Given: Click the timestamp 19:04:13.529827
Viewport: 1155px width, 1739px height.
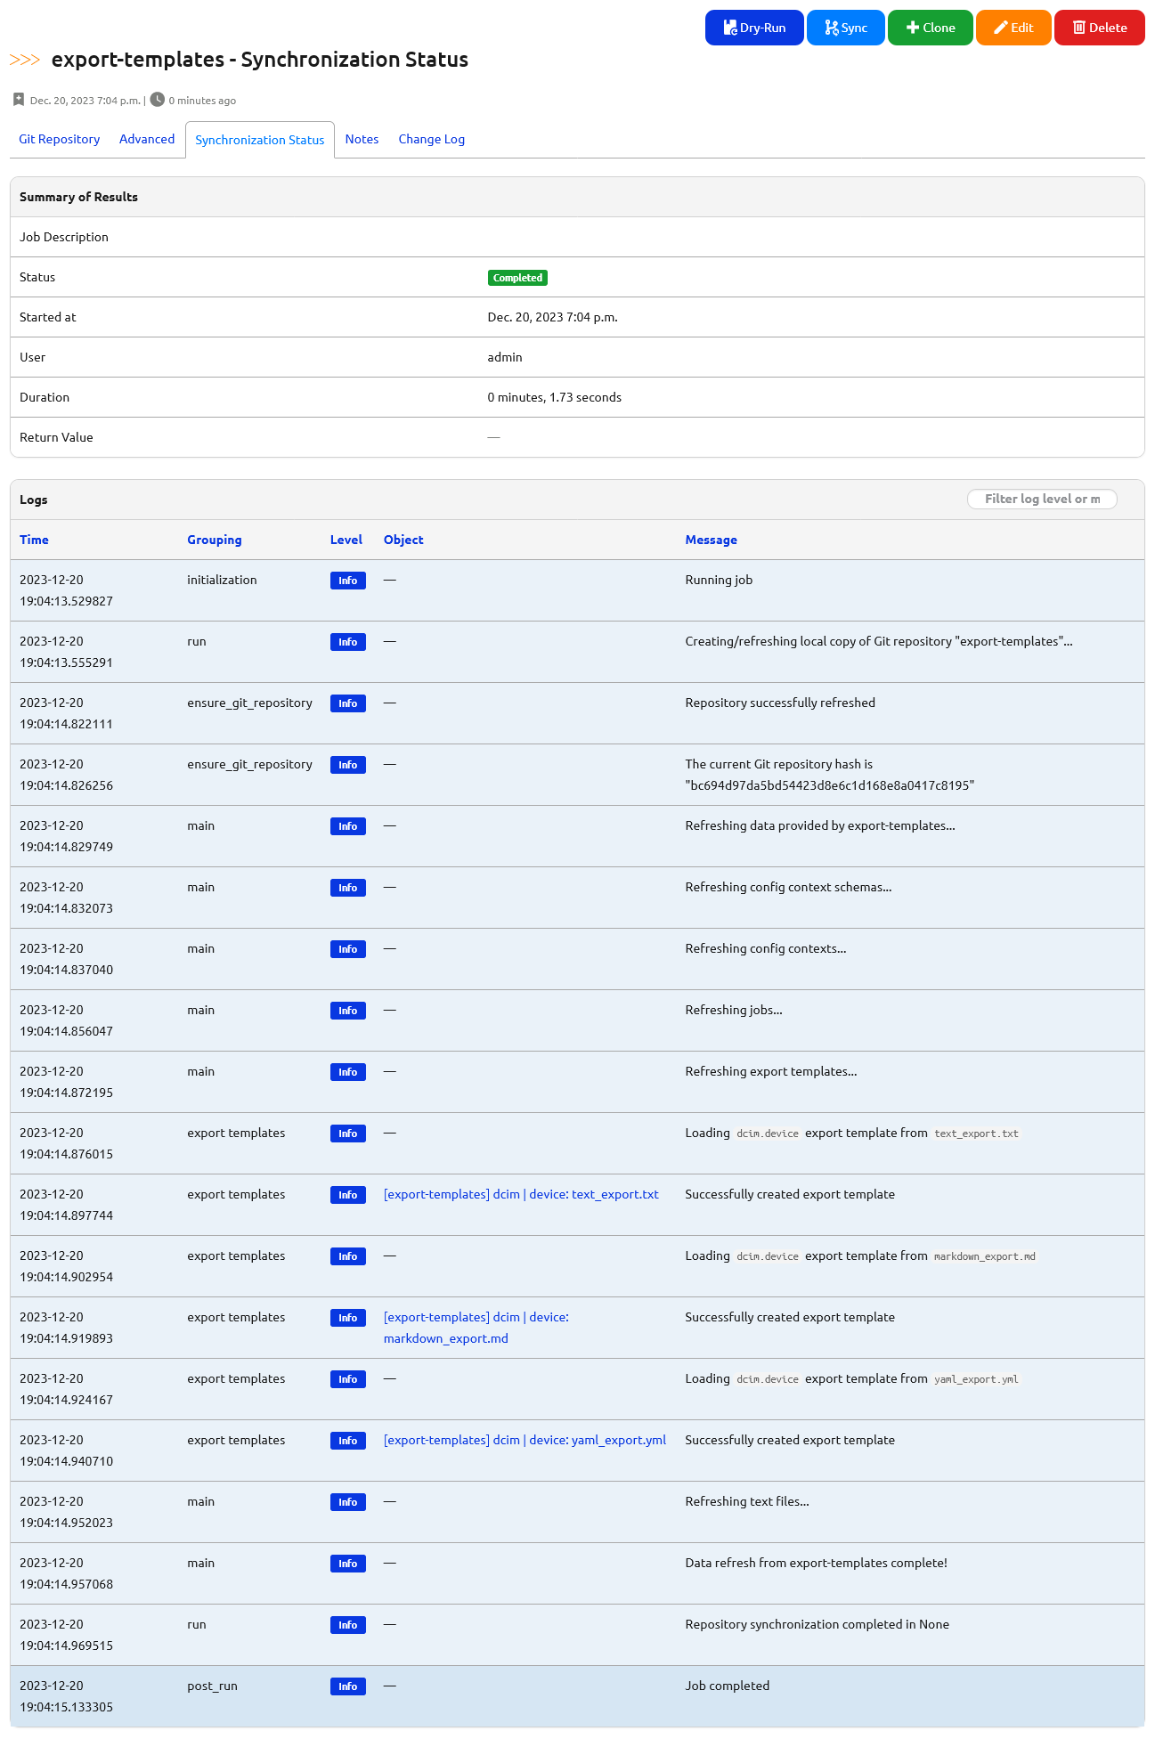Looking at the screenshot, I should click(66, 601).
